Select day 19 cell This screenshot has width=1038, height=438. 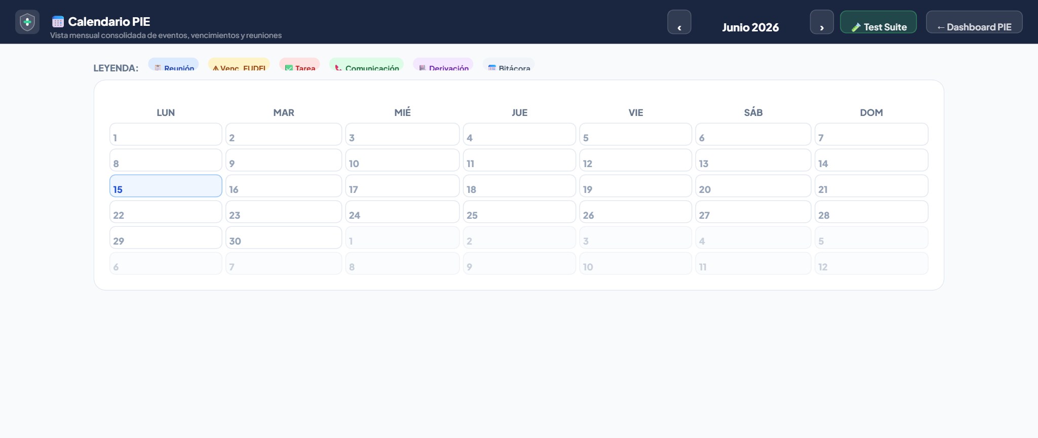click(x=636, y=186)
